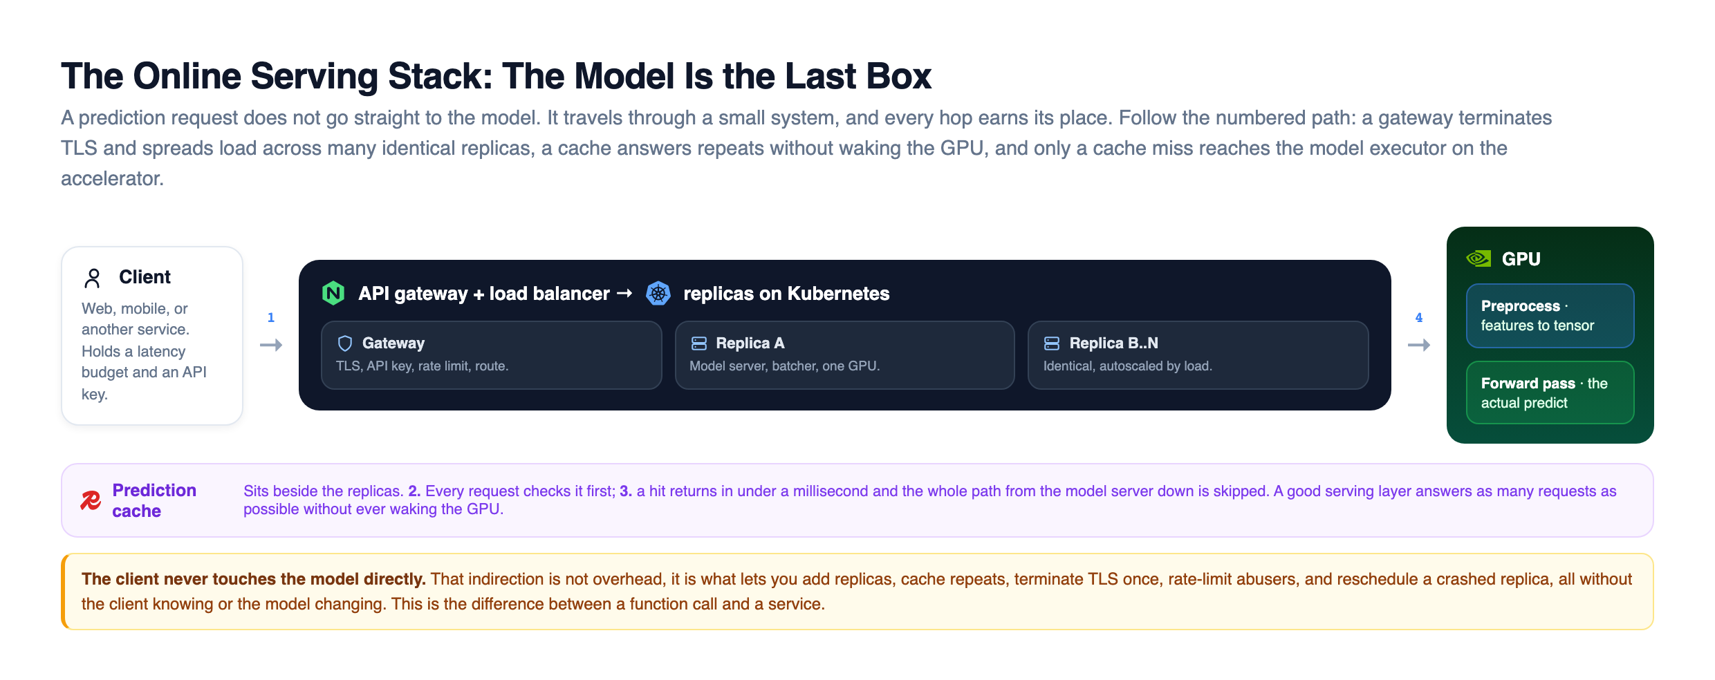The width and height of the screenshot is (1715, 680).
Task: Click the NVIDIA GPU logo icon
Action: [x=1478, y=259]
